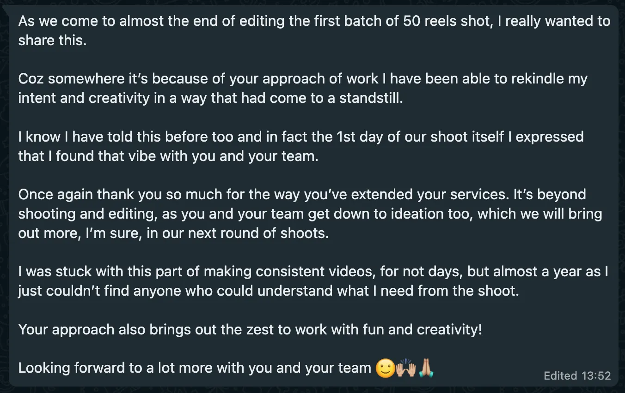Click the line "Your approach also brings out"

pyautogui.click(x=250, y=330)
